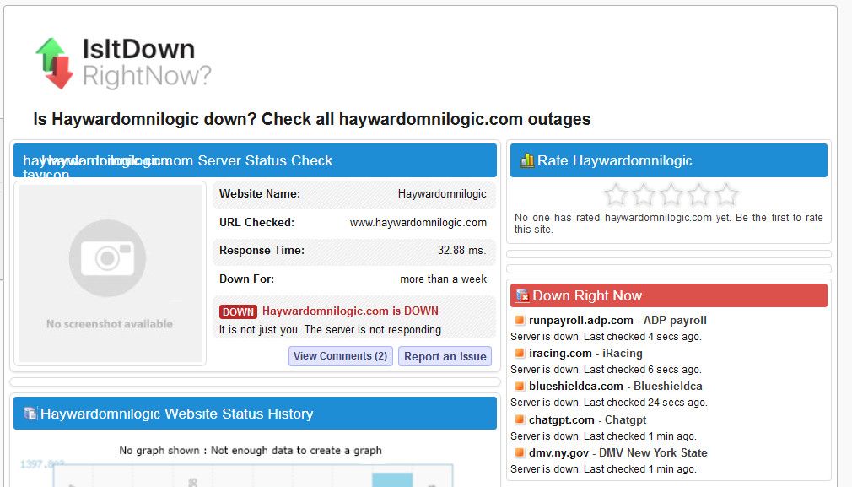Click the Rate Haywardomnilogic chart icon
Image resolution: width=852 pixels, height=487 pixels.
tap(526, 160)
